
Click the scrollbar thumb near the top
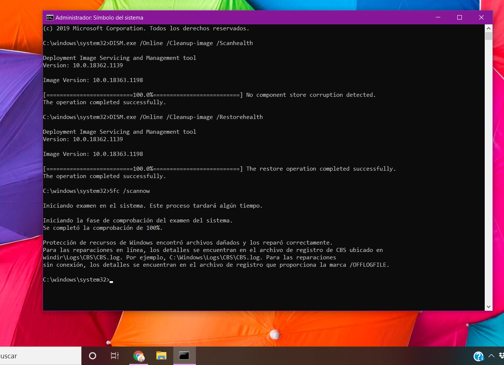(x=488, y=36)
